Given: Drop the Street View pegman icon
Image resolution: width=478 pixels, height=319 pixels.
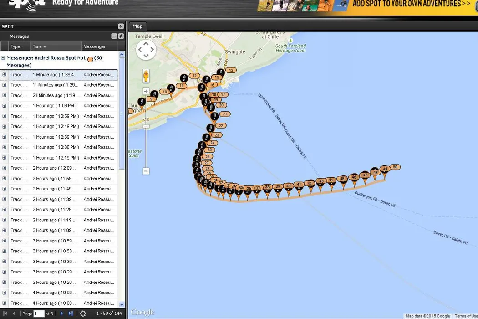Looking at the screenshot, I should (x=146, y=76).
